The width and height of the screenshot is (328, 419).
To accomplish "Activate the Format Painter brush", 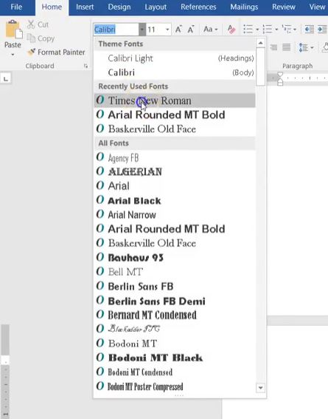I will coord(31,52).
